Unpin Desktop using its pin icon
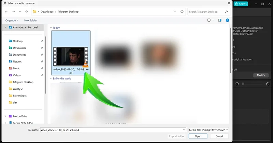273x143 pixels. (42, 41)
